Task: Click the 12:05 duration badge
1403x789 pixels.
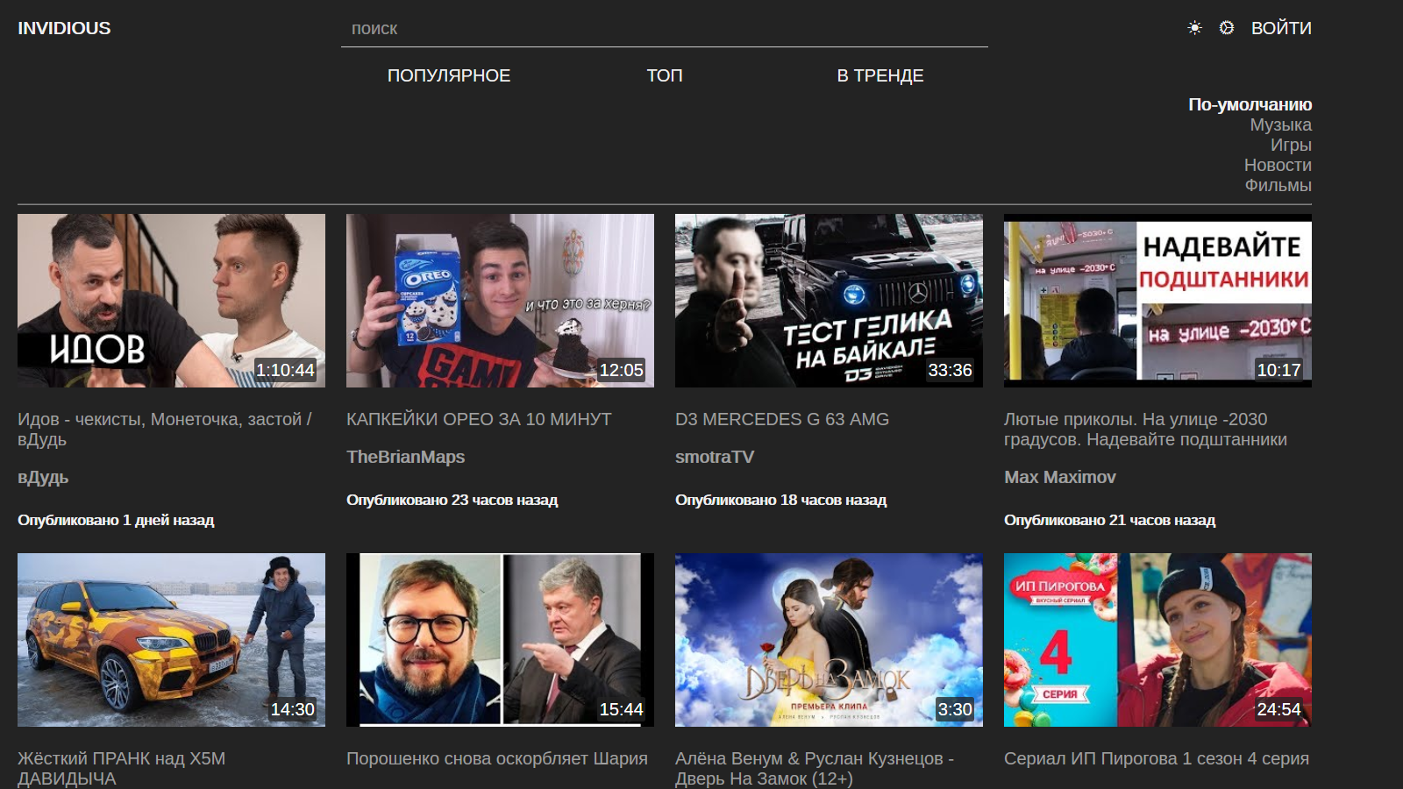Action: point(621,370)
